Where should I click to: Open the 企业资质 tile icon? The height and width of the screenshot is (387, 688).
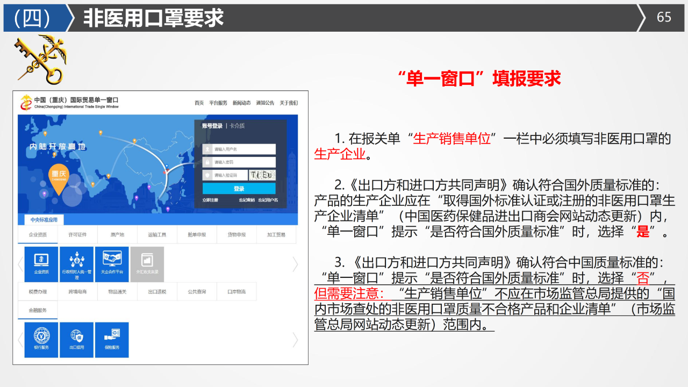click(41, 264)
